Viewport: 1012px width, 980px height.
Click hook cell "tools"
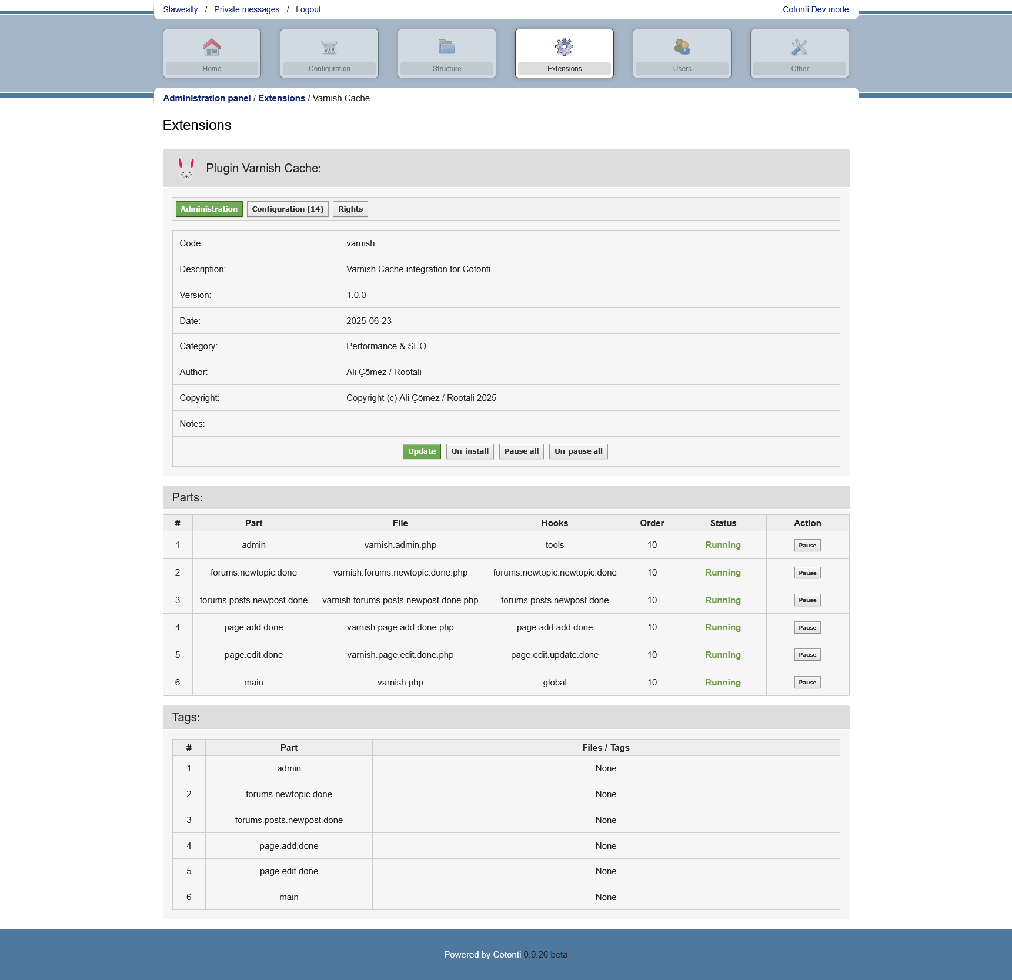click(x=555, y=545)
